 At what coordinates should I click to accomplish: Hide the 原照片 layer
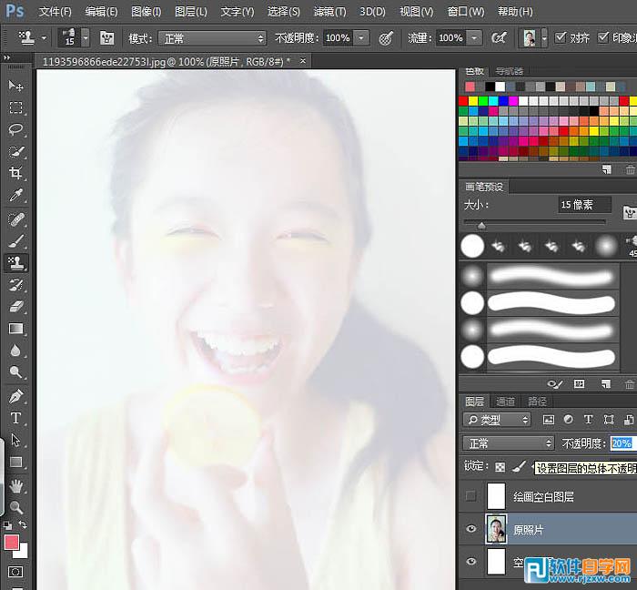470,529
